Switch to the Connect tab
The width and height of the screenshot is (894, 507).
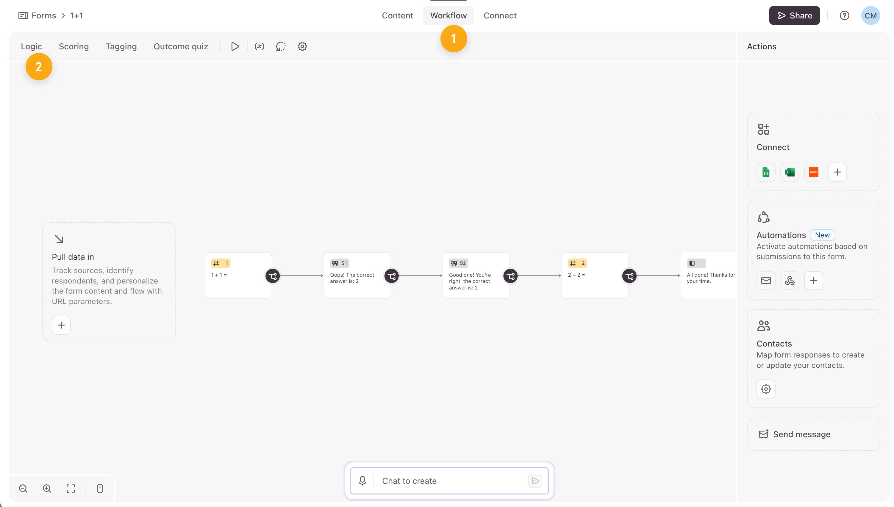[x=500, y=15]
